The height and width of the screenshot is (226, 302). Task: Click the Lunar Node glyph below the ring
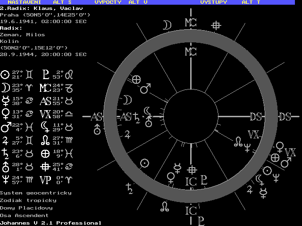(x=165, y=207)
